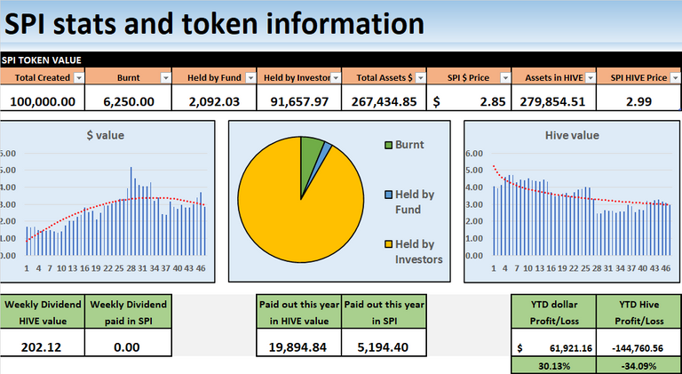Image resolution: width=682 pixels, height=374 pixels.
Task: Select the -34.09% percentage cell
Action: (x=638, y=366)
